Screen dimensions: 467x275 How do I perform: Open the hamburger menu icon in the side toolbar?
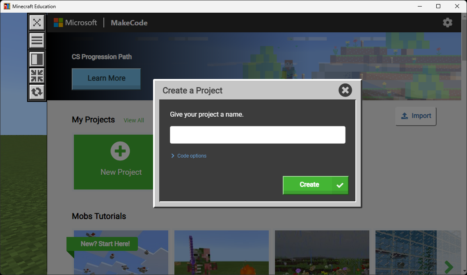tap(37, 41)
